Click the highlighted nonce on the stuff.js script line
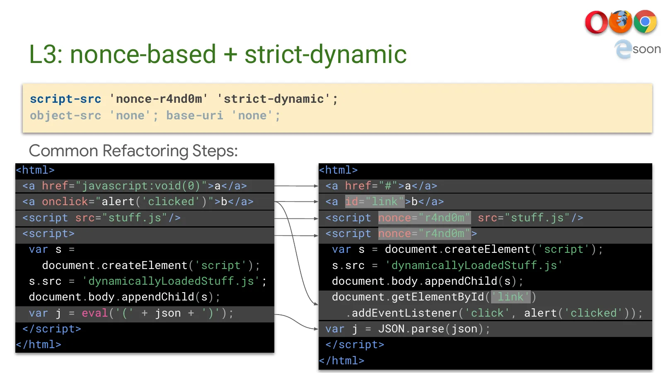This screenshot has width=663, height=373. (424, 218)
